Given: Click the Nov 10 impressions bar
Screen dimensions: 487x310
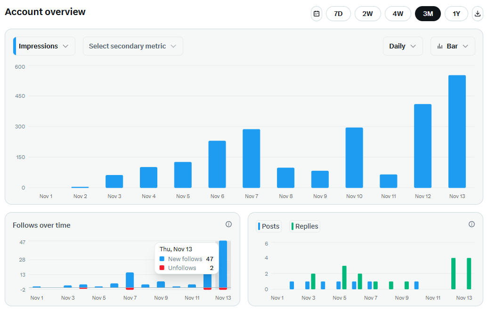Looking at the screenshot, I should point(354,158).
